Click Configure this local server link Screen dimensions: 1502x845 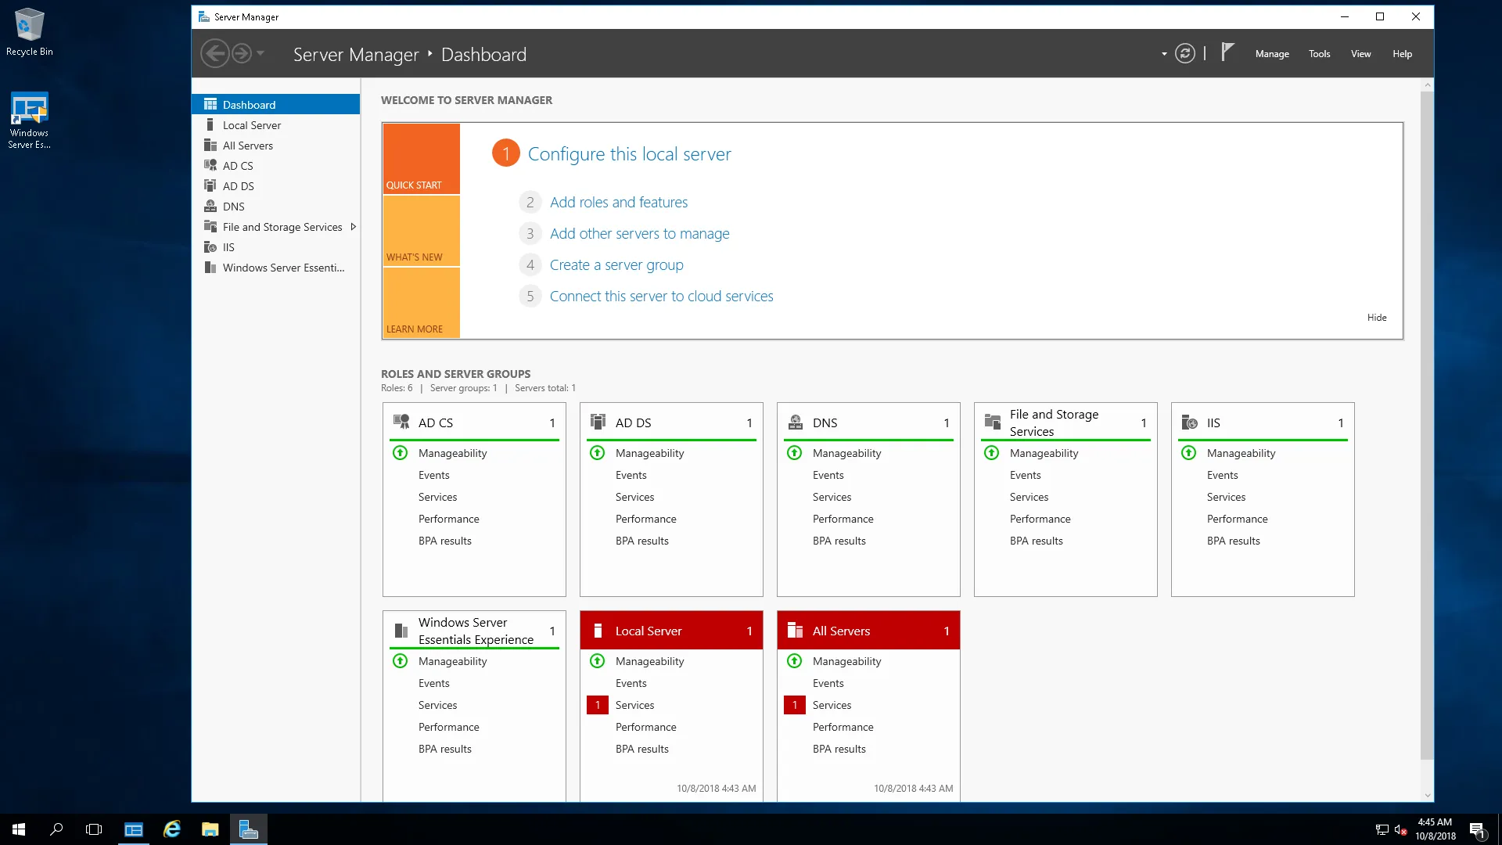coord(629,154)
